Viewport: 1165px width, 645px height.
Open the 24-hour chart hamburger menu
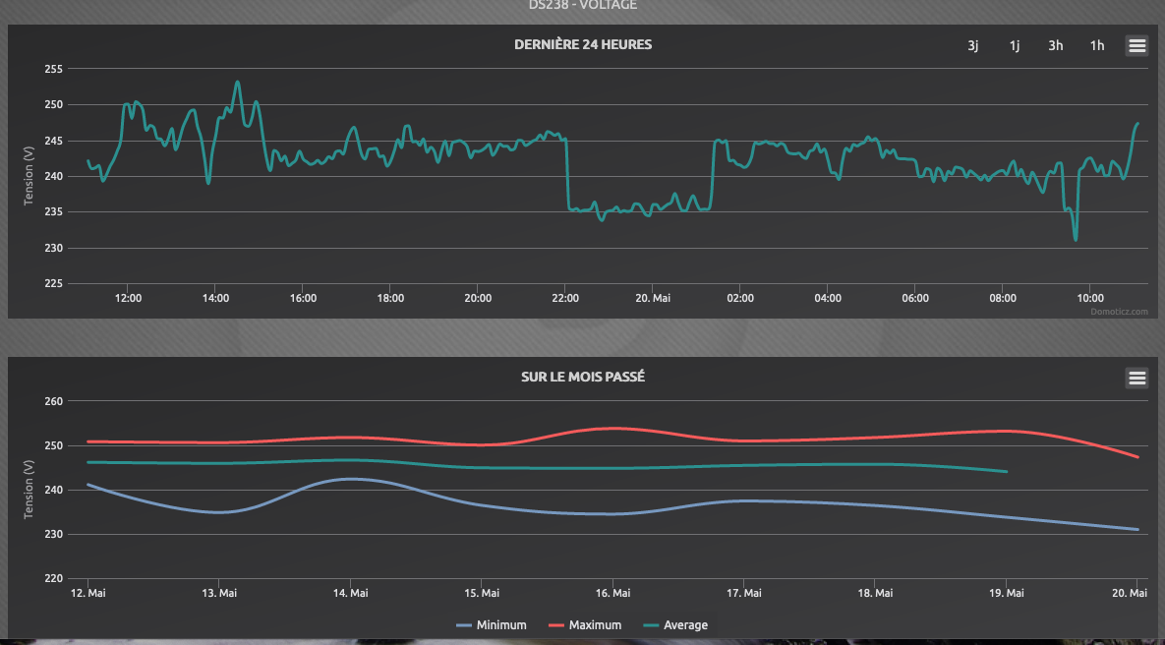1136,45
